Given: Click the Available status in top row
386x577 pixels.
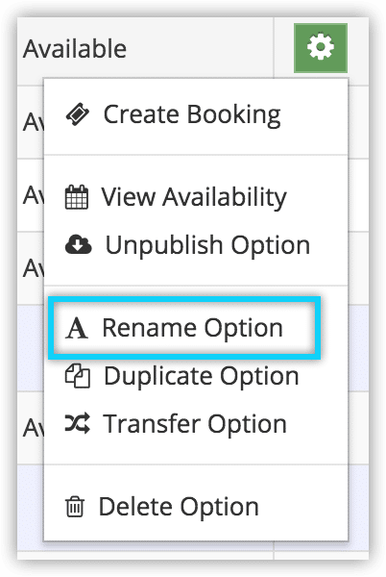Looking at the screenshot, I should pyautogui.click(x=75, y=49).
